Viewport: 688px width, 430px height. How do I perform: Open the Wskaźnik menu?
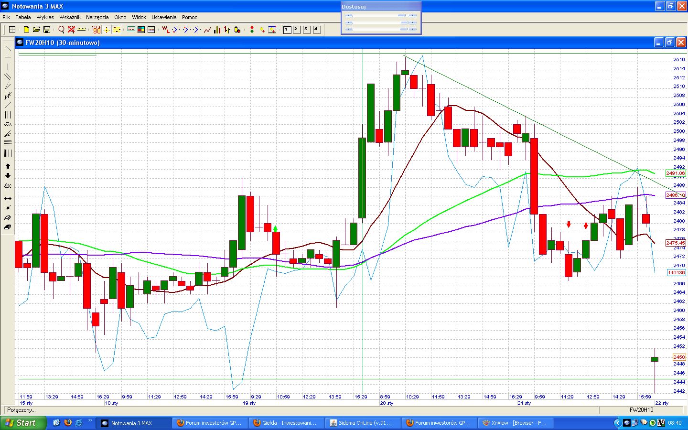(70, 17)
